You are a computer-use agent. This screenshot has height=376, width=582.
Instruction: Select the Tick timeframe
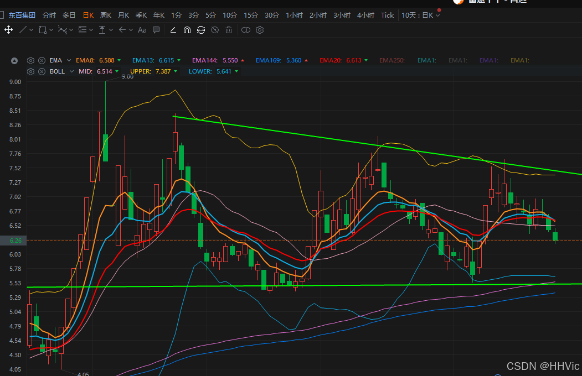click(387, 15)
